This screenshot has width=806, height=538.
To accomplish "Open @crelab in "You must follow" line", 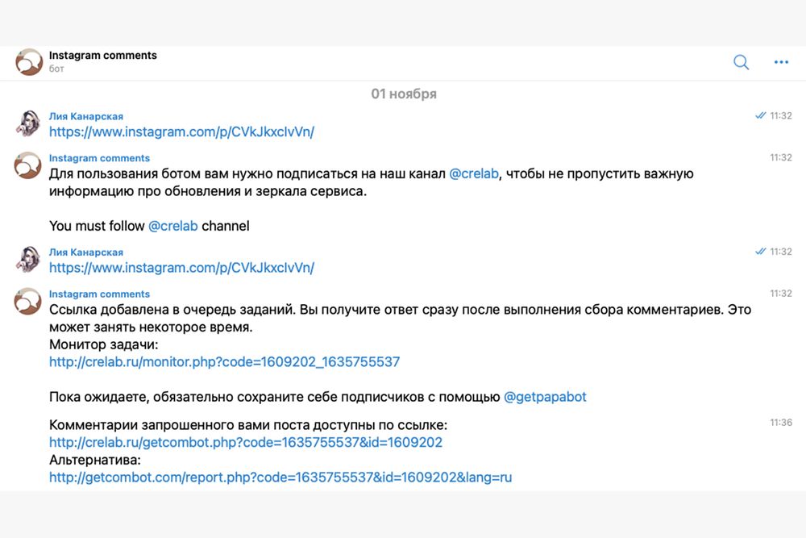I will (173, 227).
